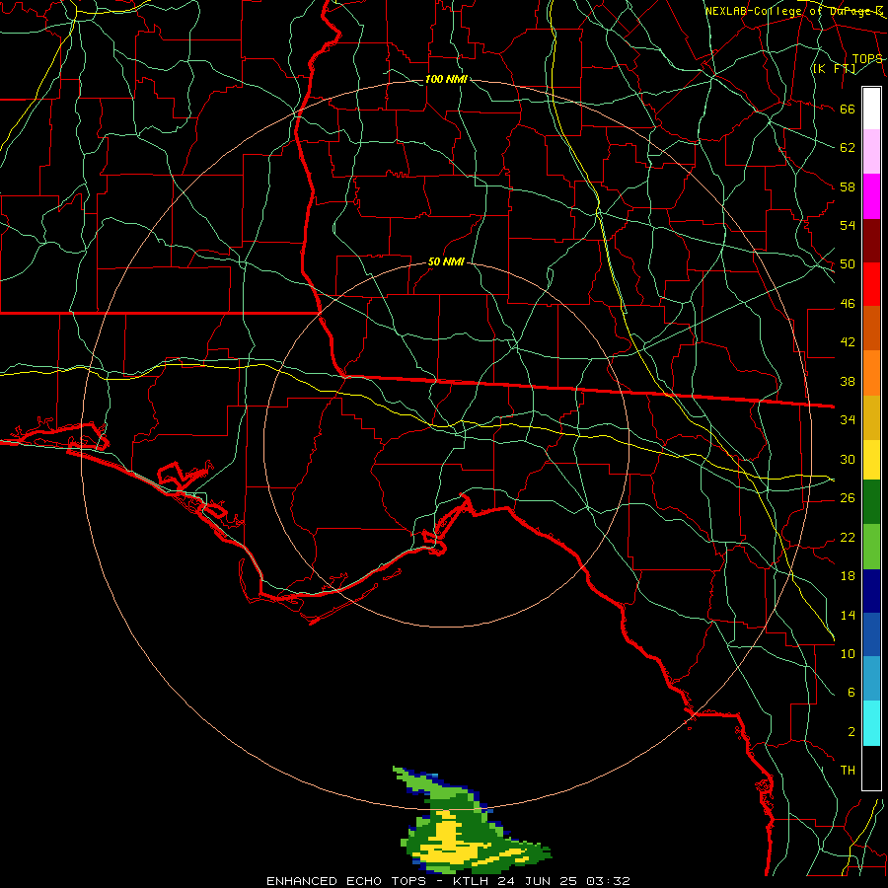Click the '18' legend value
The width and height of the screenshot is (888, 888).
(x=848, y=576)
